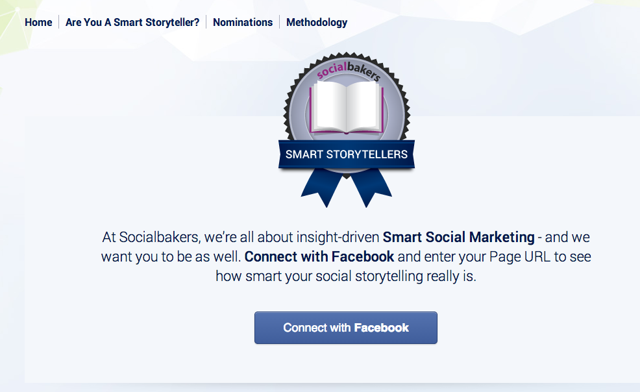Click the line about how smart your social storytelling is
Image resolution: width=640 pixels, height=392 pixels.
(x=346, y=276)
